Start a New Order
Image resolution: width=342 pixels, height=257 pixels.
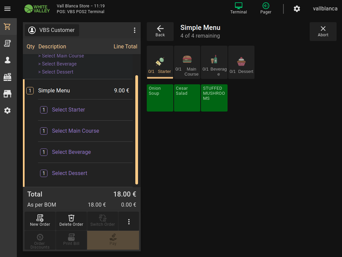click(x=40, y=221)
